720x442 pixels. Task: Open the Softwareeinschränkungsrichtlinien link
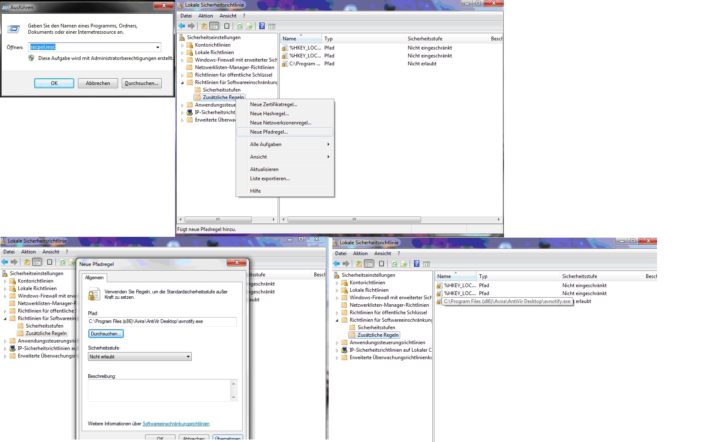176,424
